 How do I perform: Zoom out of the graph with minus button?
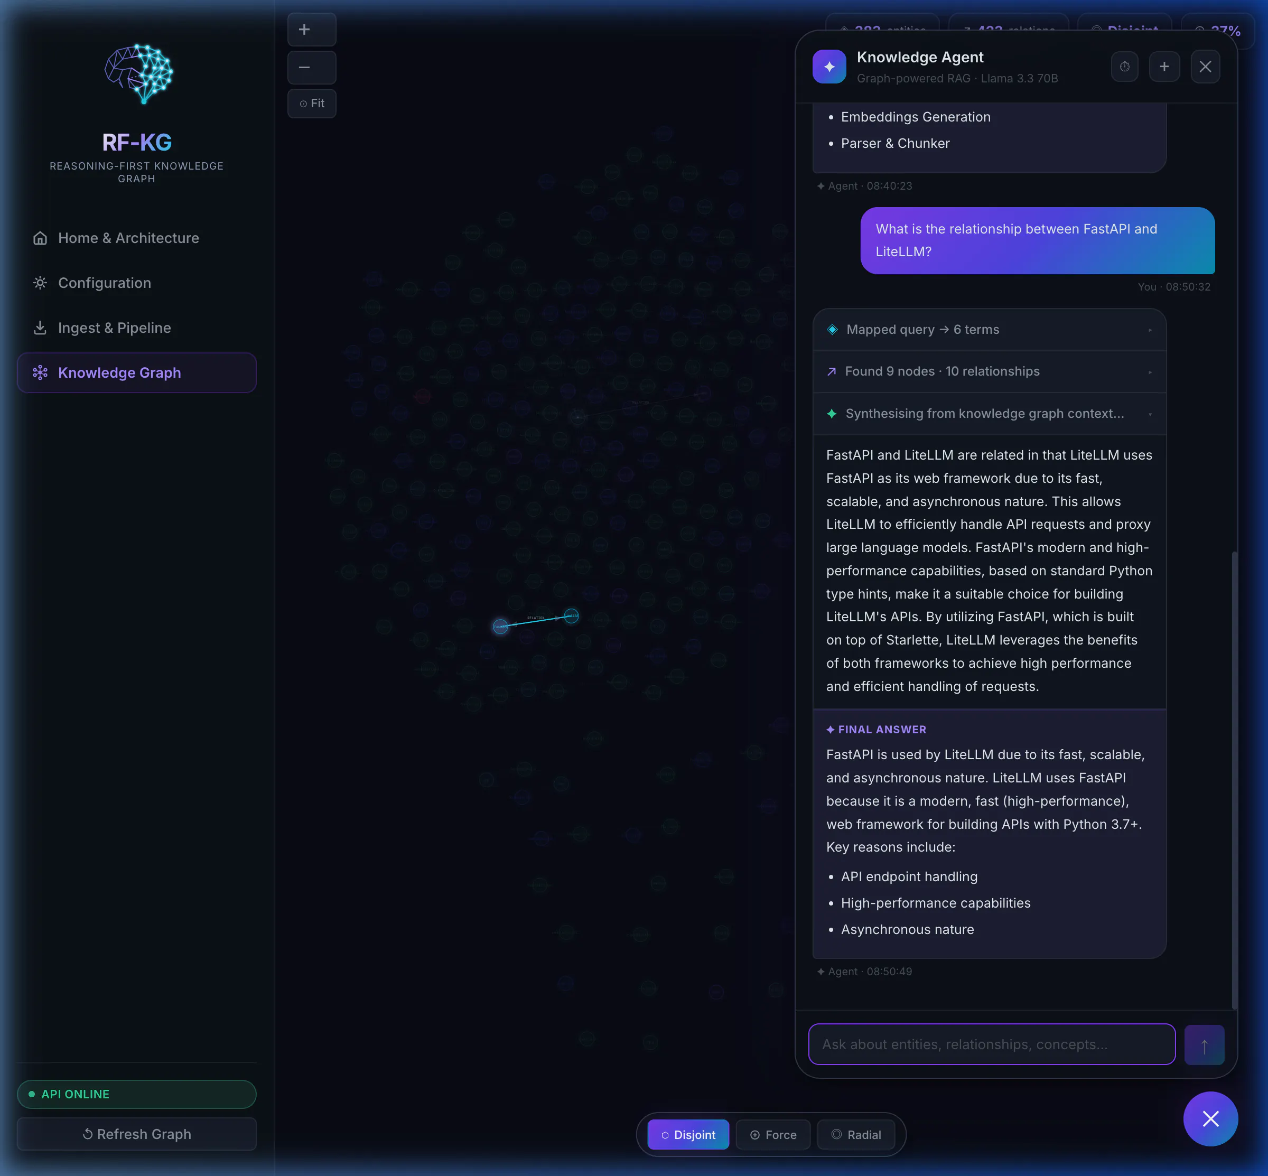(311, 68)
